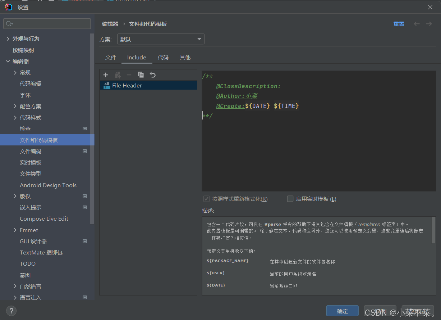The width and height of the screenshot is (441, 320).
Task: Expand the 代码样式 node
Action: point(15,117)
